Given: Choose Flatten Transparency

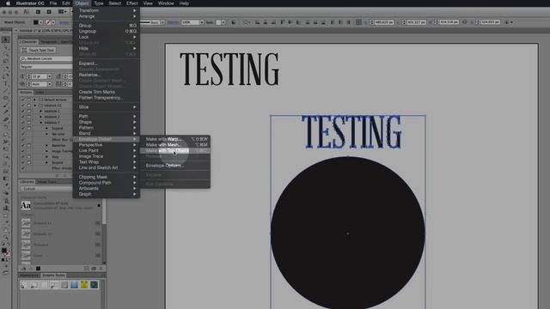Looking at the screenshot, I should coord(107,98).
